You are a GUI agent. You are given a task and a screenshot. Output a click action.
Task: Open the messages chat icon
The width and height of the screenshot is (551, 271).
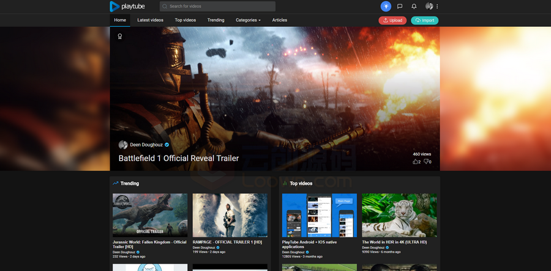point(400,6)
